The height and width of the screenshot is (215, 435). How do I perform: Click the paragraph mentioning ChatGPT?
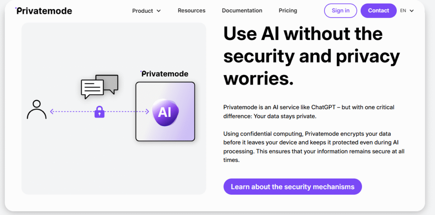[309, 112]
